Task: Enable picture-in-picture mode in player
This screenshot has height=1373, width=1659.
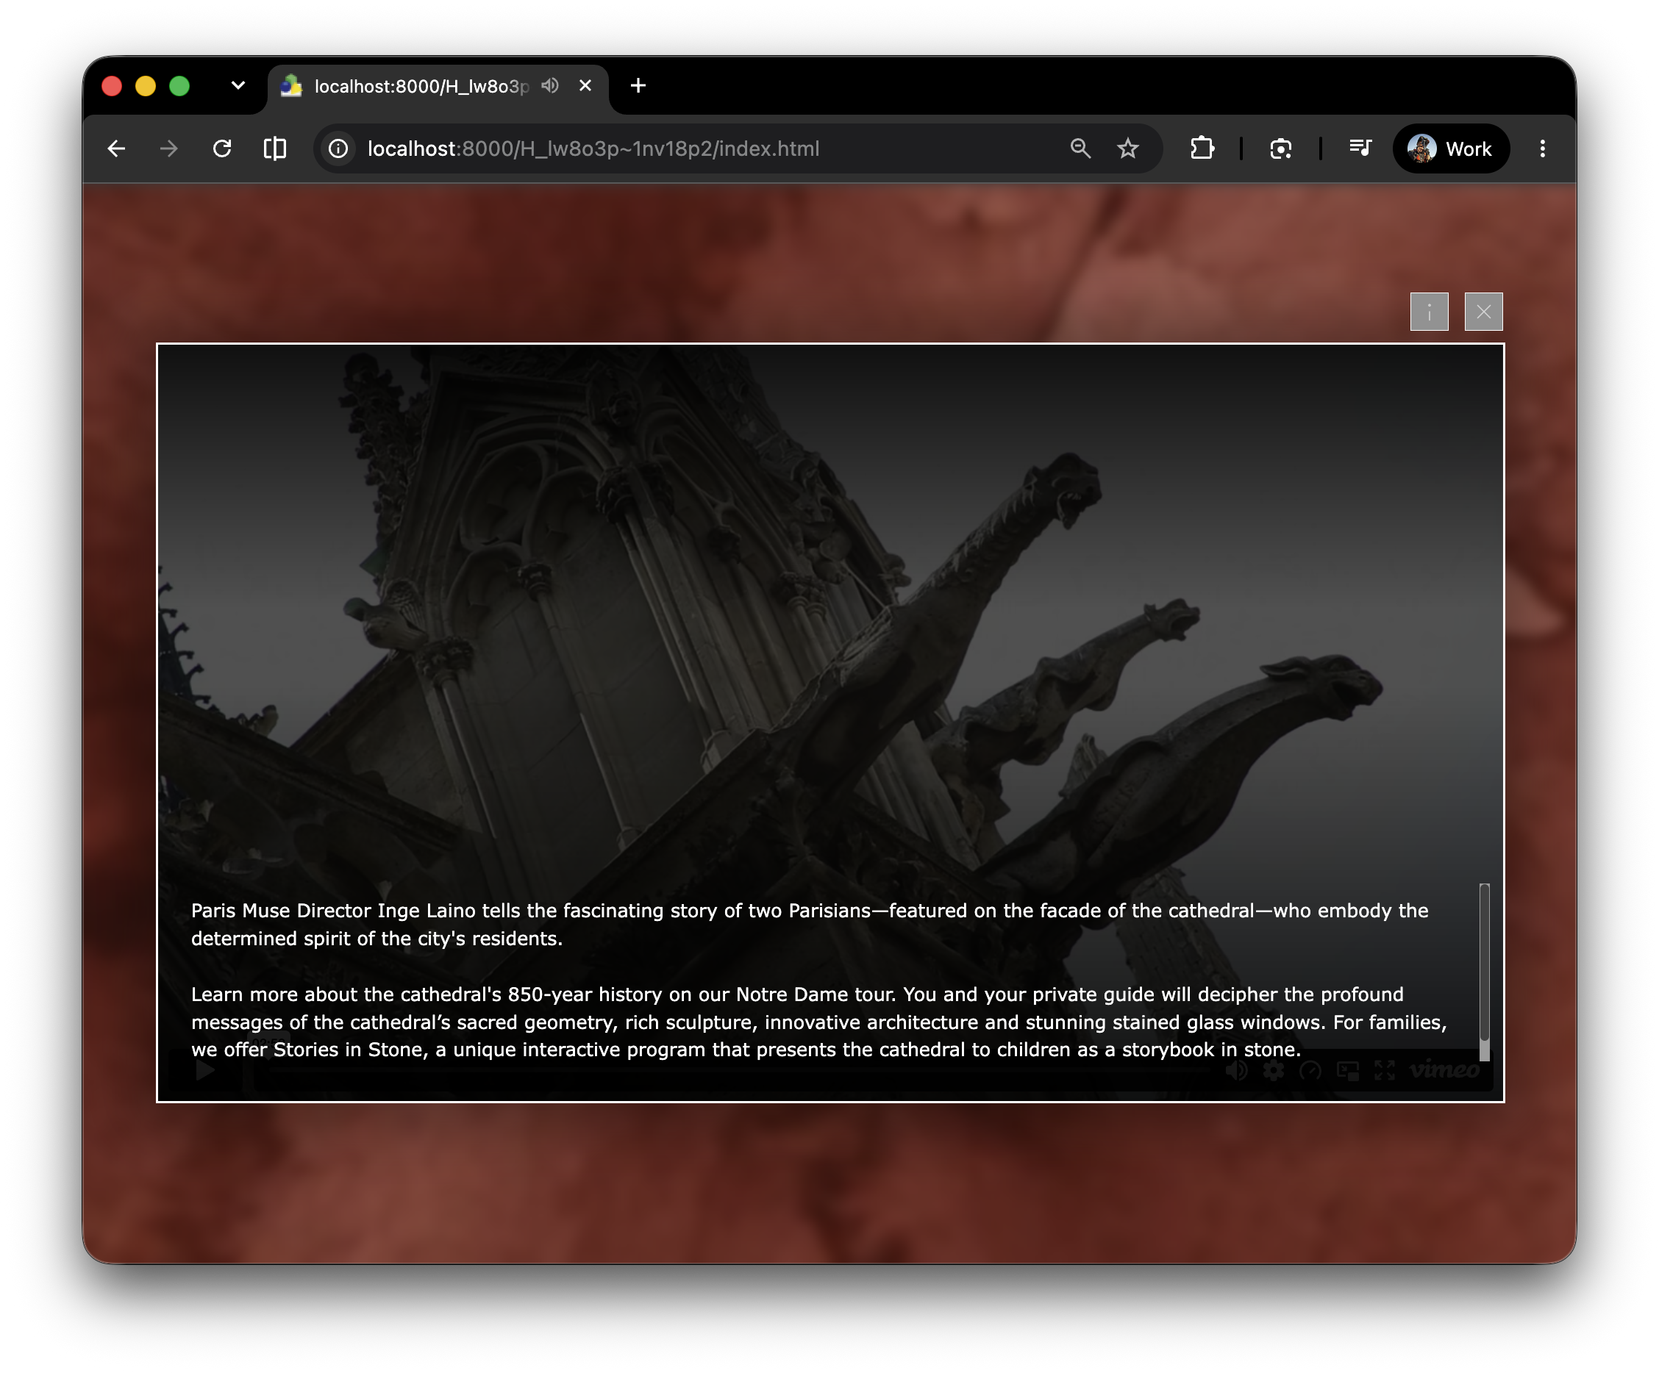Action: coord(1348,1071)
